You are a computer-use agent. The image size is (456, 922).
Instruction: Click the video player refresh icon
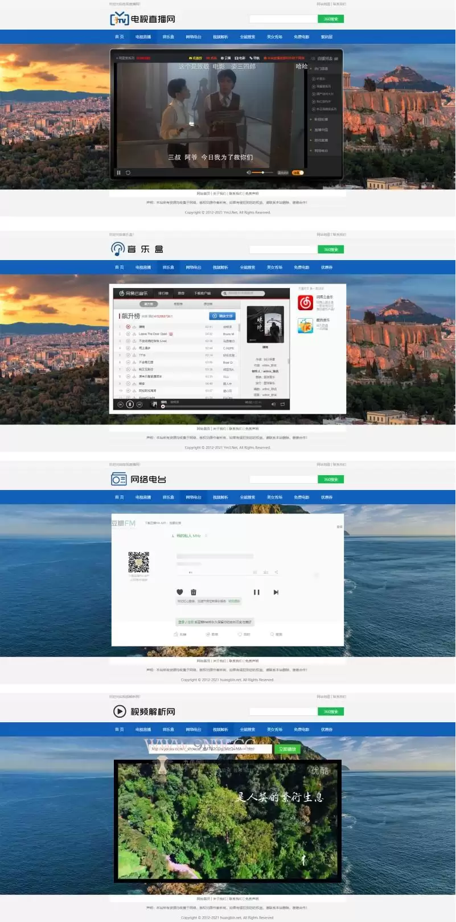[x=128, y=172]
